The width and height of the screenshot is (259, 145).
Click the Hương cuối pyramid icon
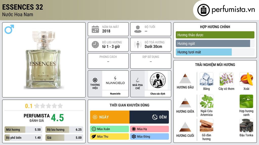click(185, 127)
